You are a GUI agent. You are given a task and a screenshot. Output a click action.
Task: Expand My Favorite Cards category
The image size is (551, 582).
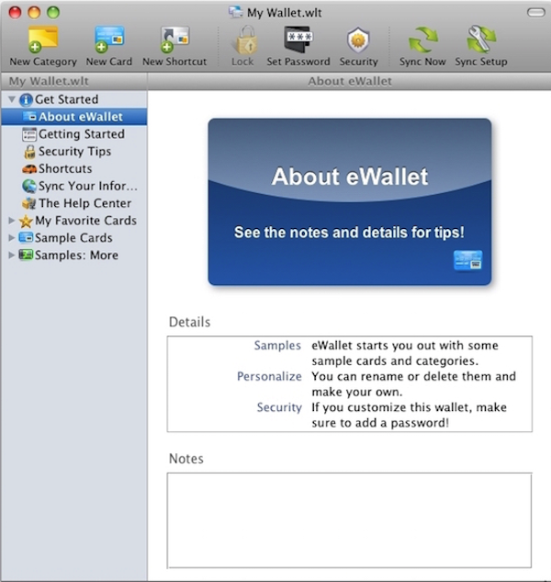click(12, 221)
